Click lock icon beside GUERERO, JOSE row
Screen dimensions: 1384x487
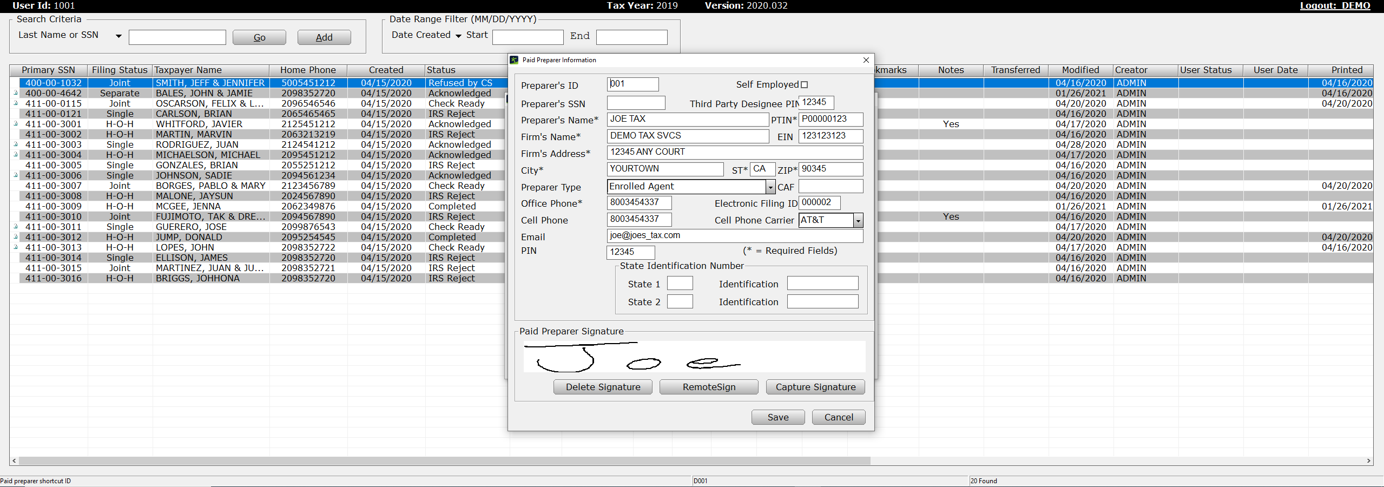16,227
